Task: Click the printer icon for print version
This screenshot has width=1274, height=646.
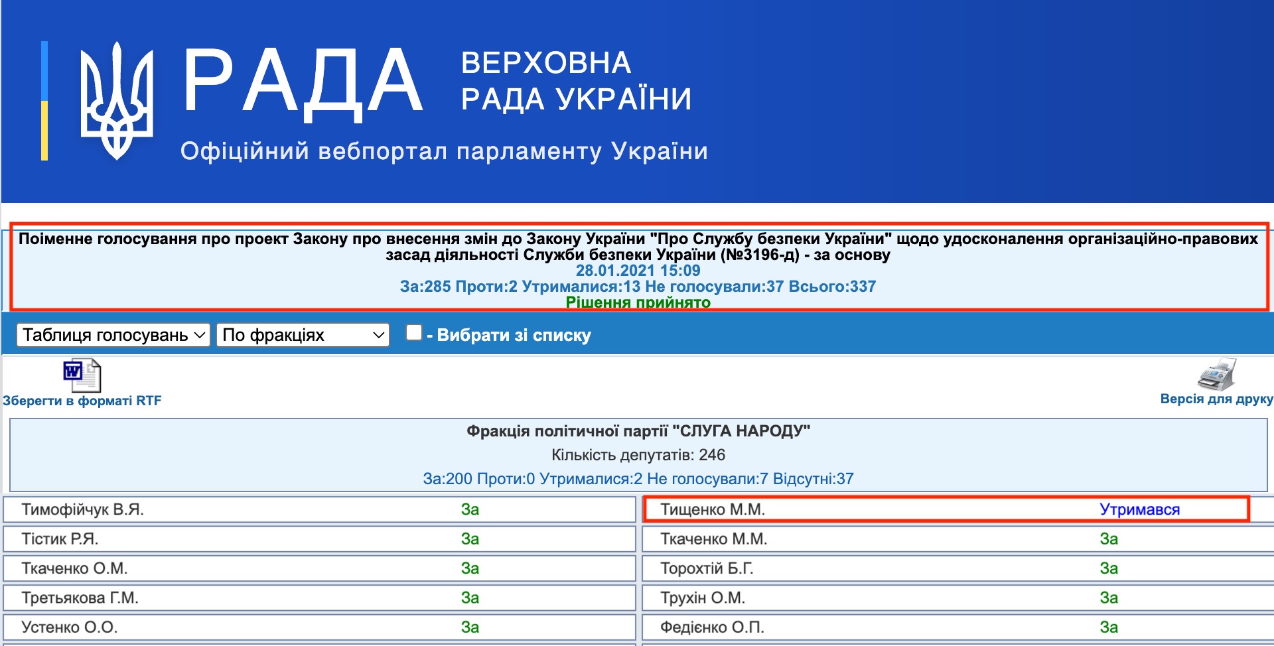Action: point(1216,375)
